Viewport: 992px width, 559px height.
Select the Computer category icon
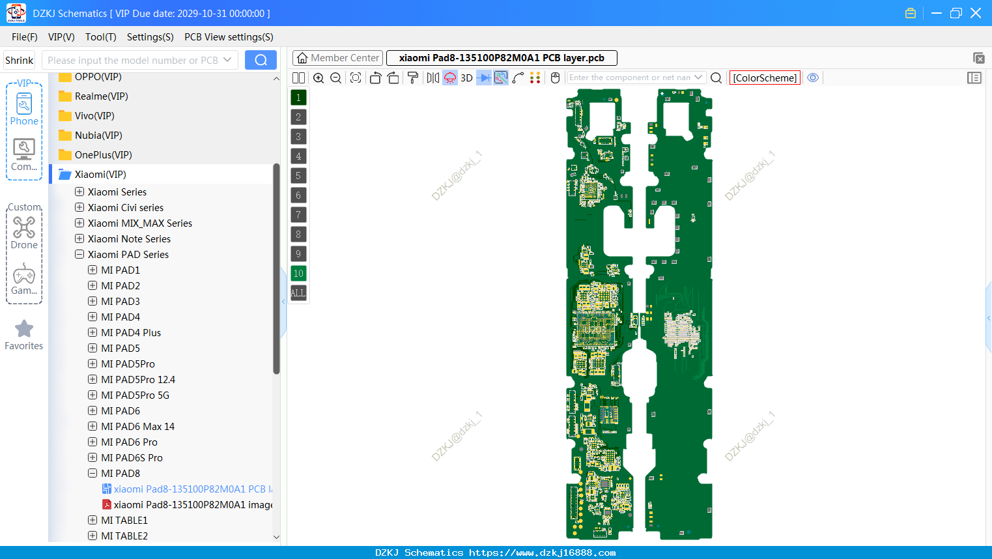24,155
